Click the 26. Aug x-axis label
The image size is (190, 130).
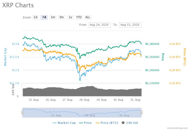[x=51, y=100]
